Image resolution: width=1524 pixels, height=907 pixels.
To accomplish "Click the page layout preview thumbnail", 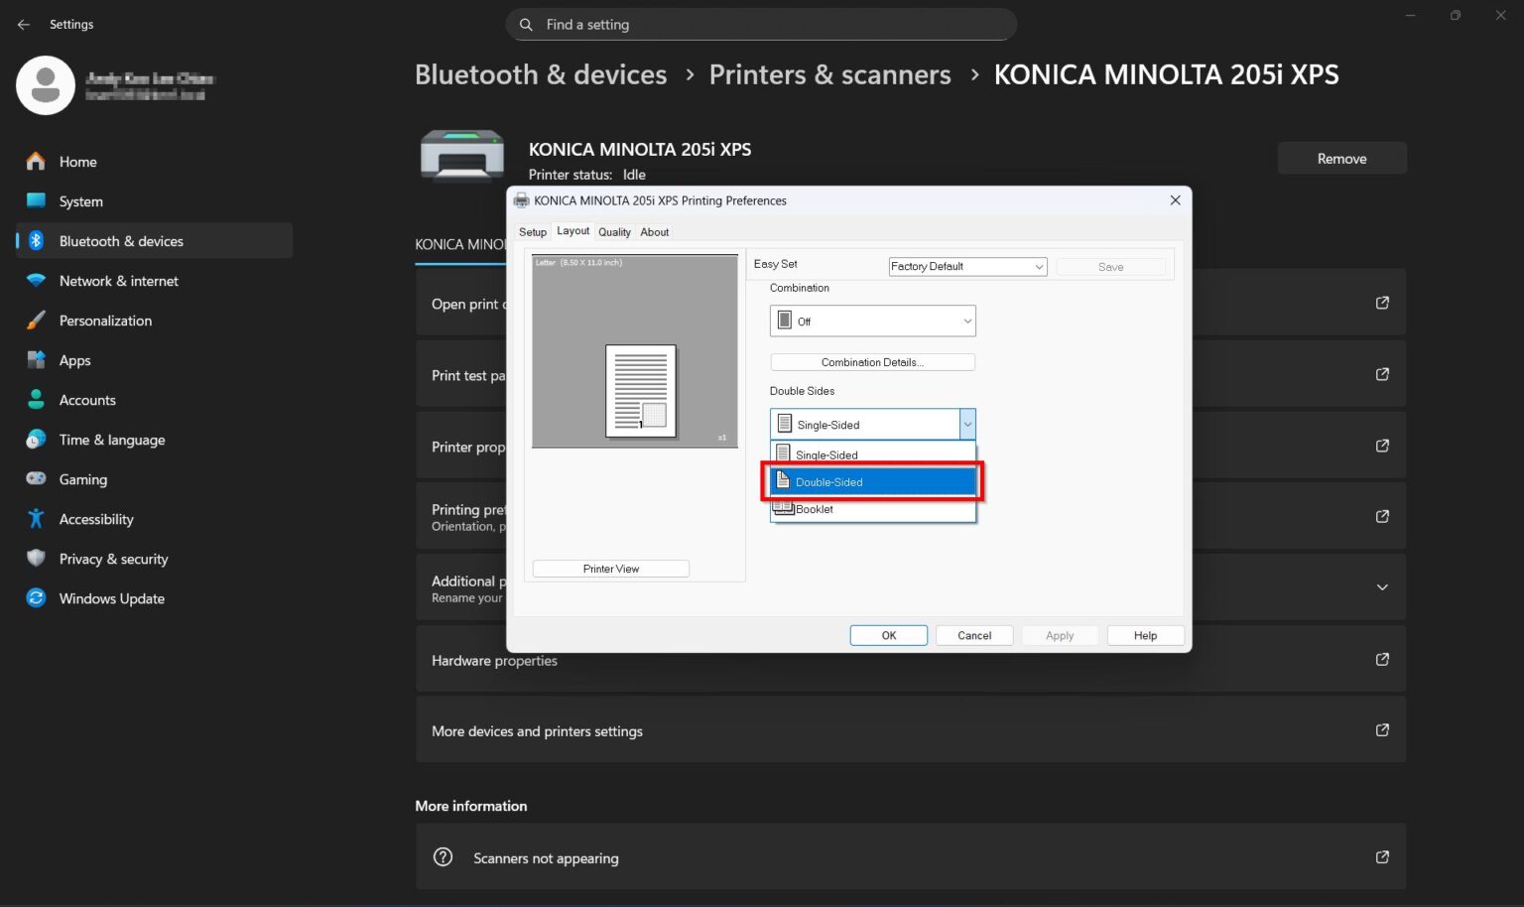I will tap(641, 391).
